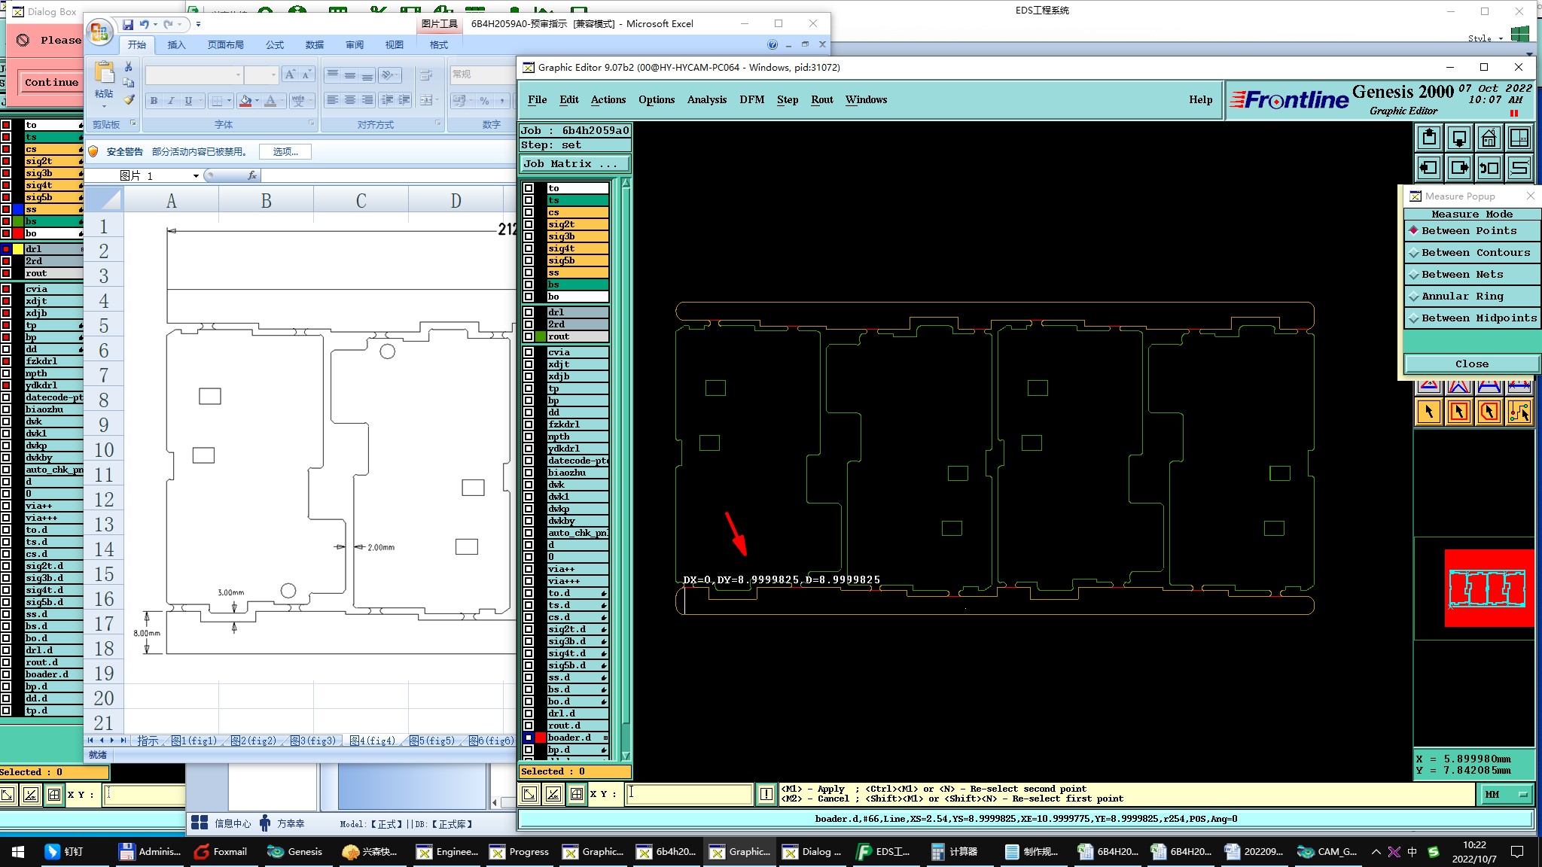
Task: Open the fill color dropdown arrow in Excel
Action: (257, 100)
